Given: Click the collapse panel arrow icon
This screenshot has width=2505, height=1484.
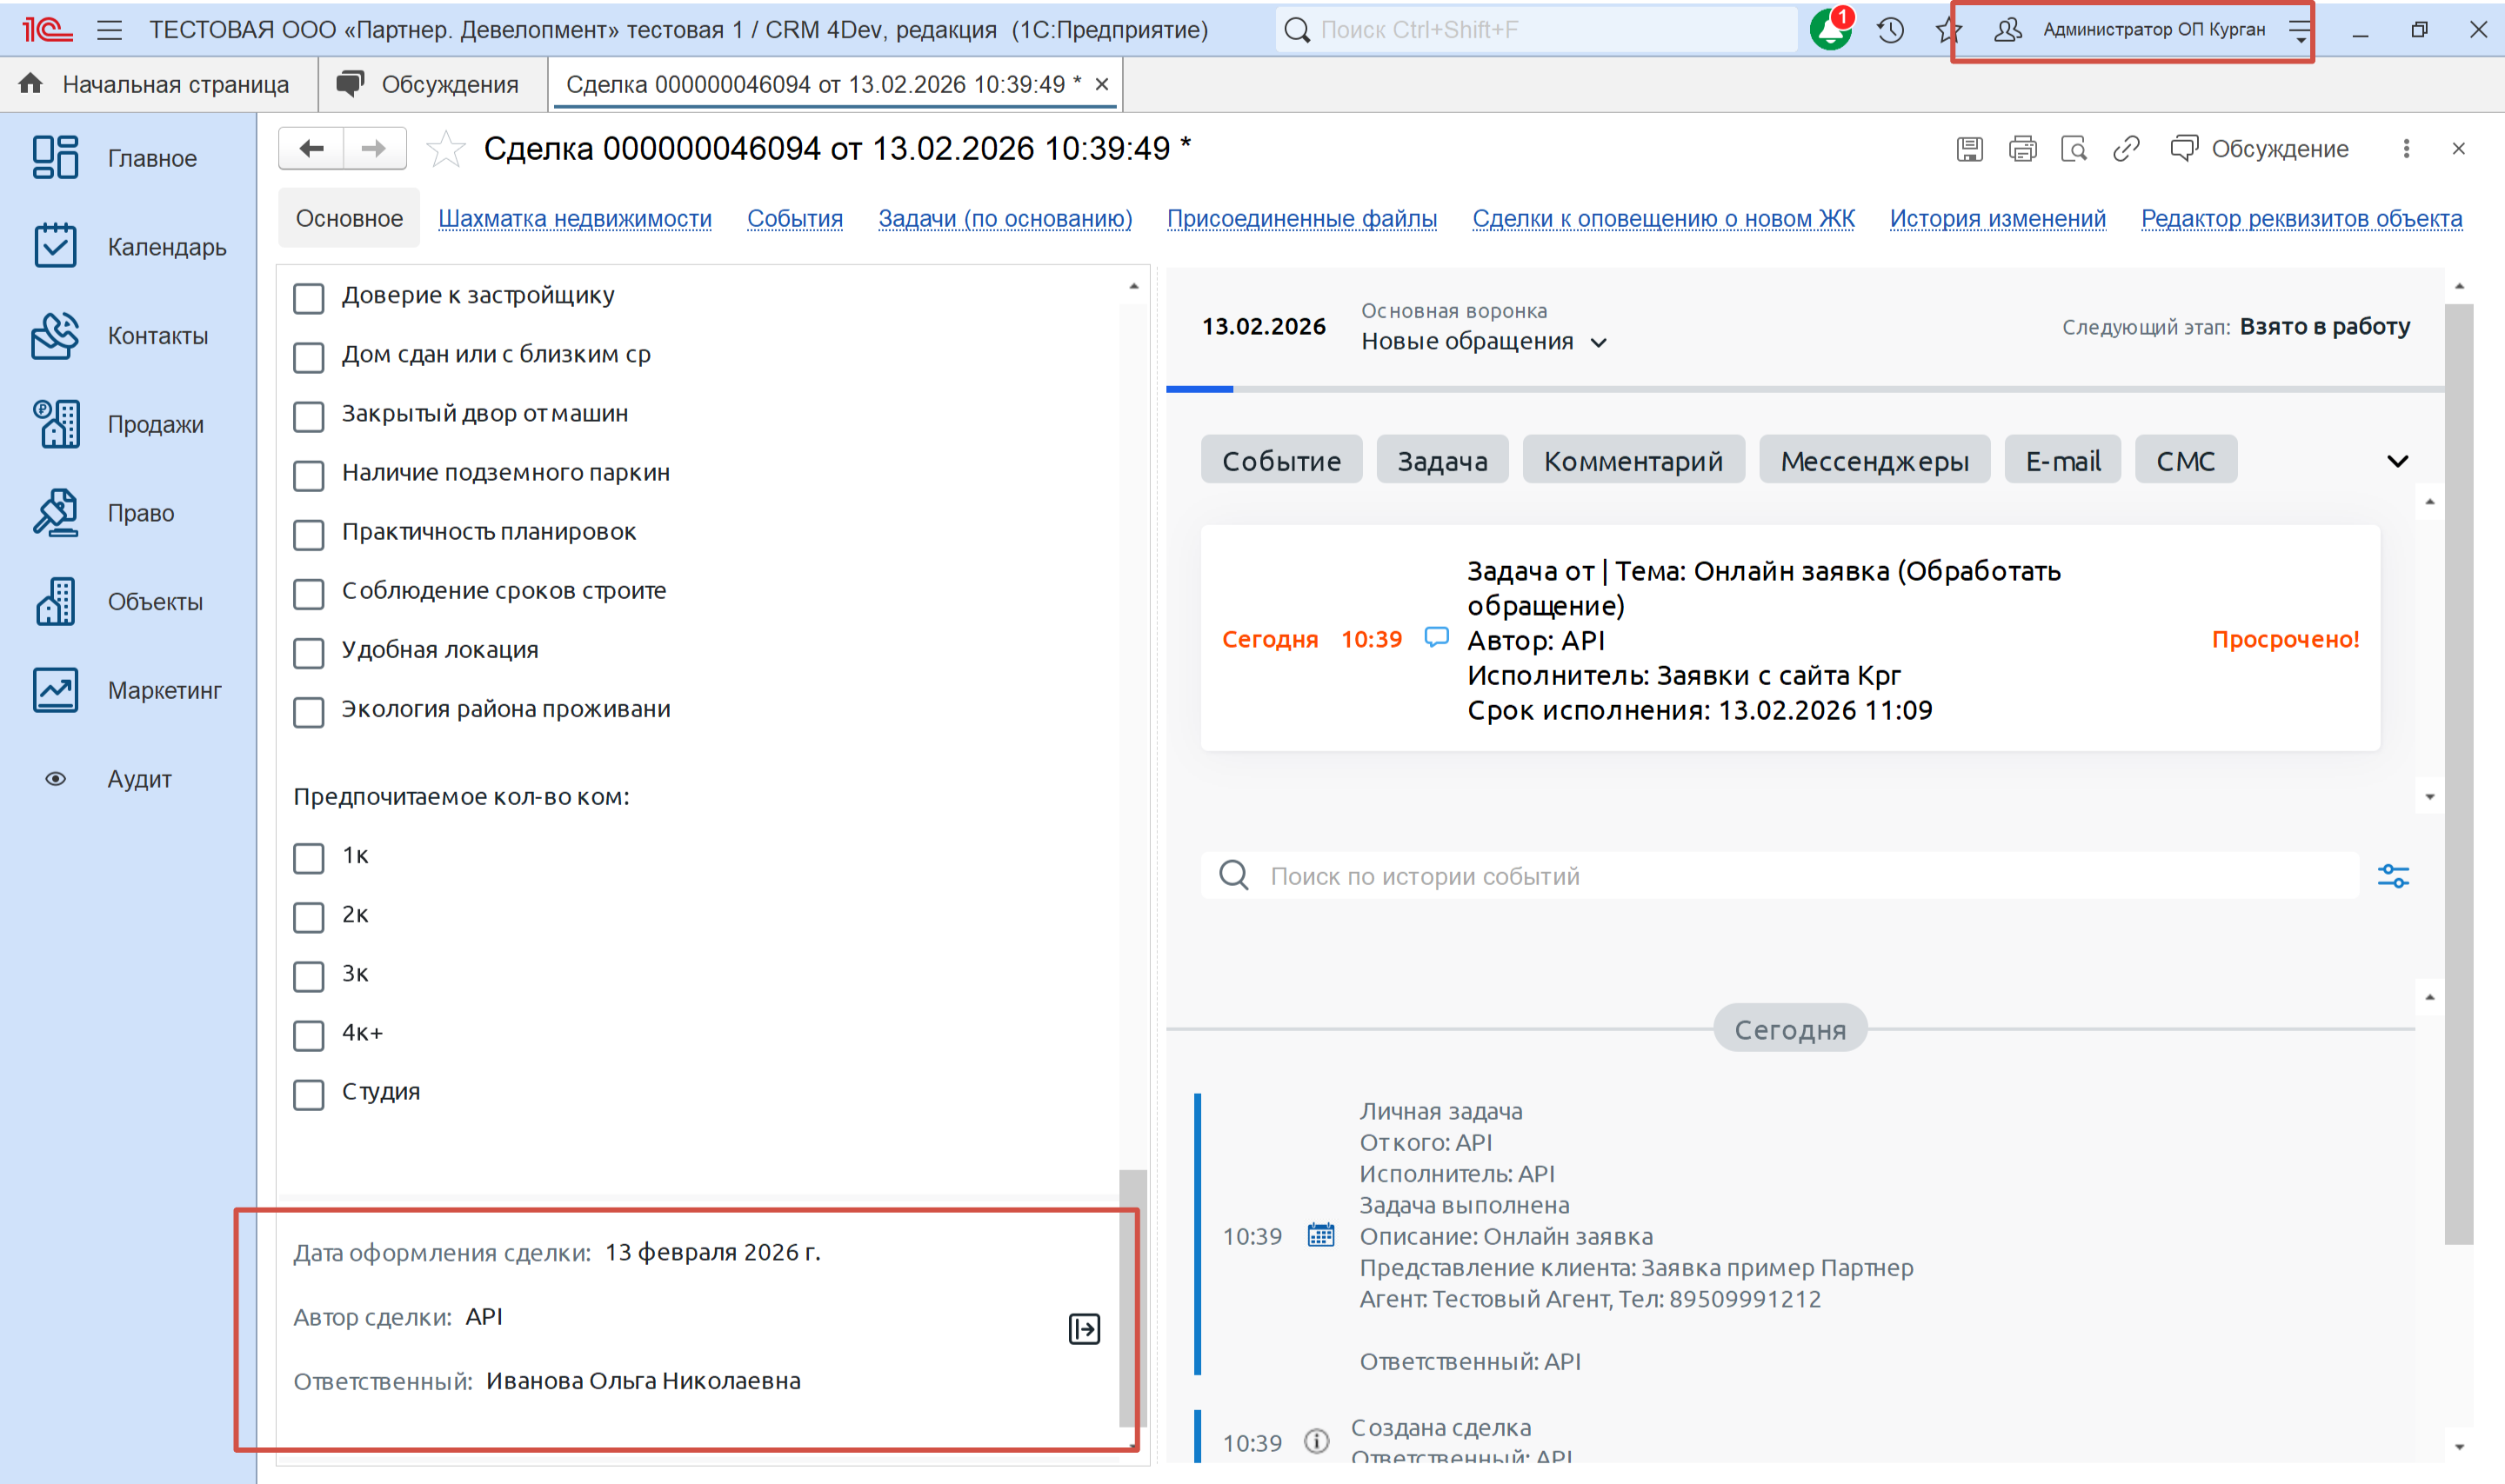Looking at the screenshot, I should click(x=1084, y=1329).
